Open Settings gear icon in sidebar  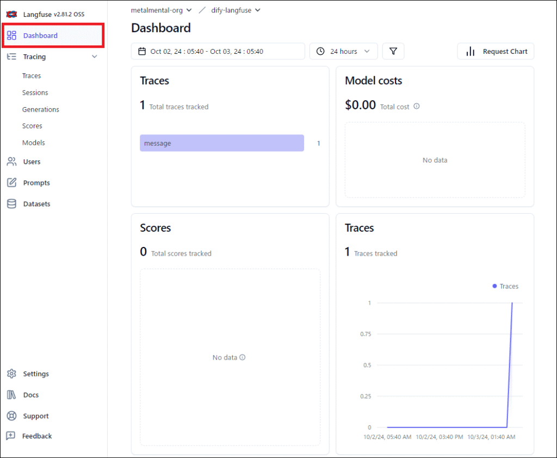pyautogui.click(x=11, y=374)
